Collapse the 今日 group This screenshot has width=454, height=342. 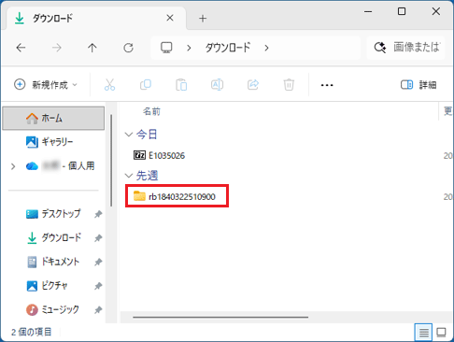pos(129,135)
